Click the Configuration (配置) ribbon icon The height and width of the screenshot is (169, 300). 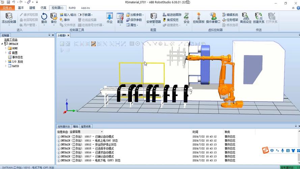pyautogui.click(x=120, y=16)
